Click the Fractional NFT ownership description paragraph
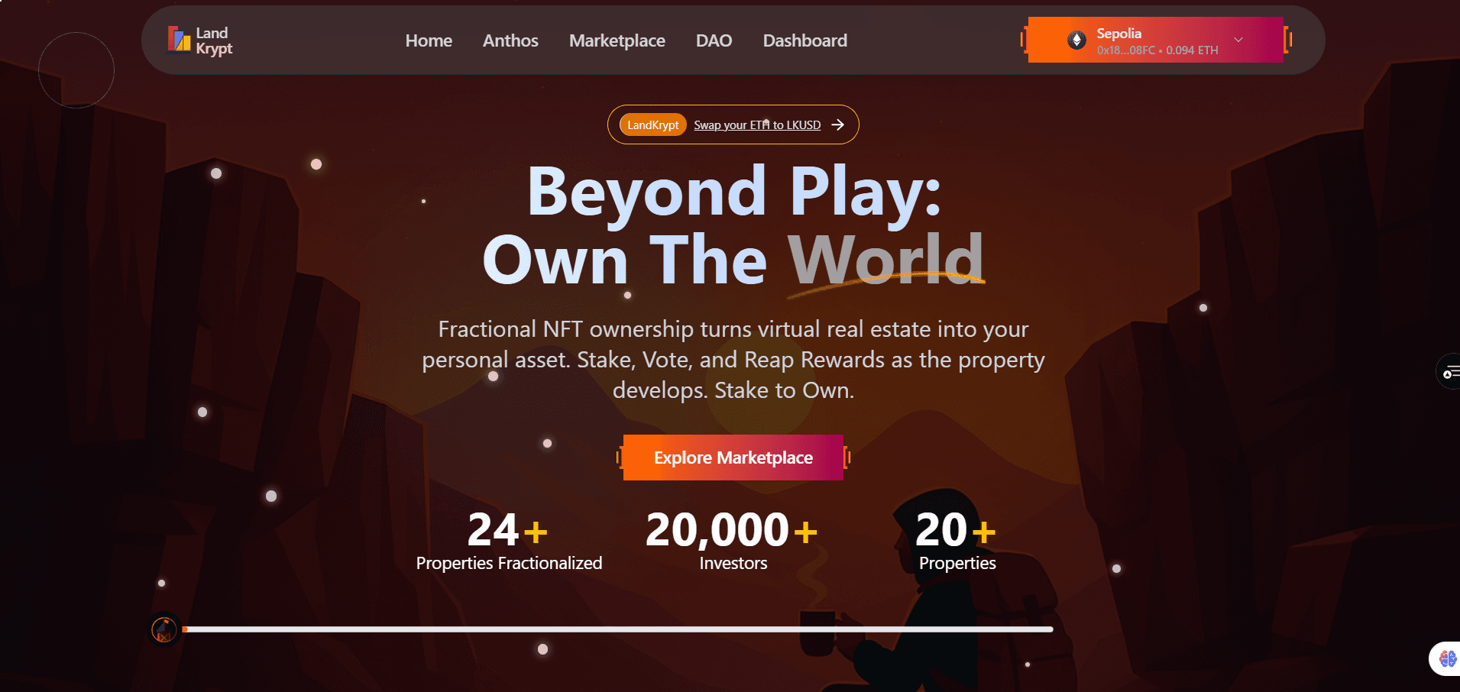1460x692 pixels. click(733, 360)
